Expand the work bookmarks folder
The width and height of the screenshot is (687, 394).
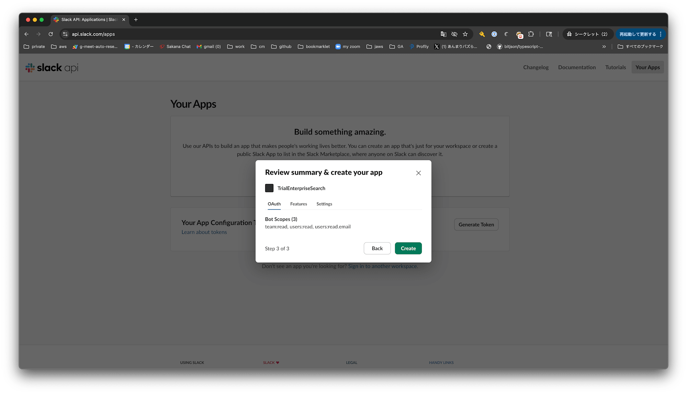tap(236, 47)
